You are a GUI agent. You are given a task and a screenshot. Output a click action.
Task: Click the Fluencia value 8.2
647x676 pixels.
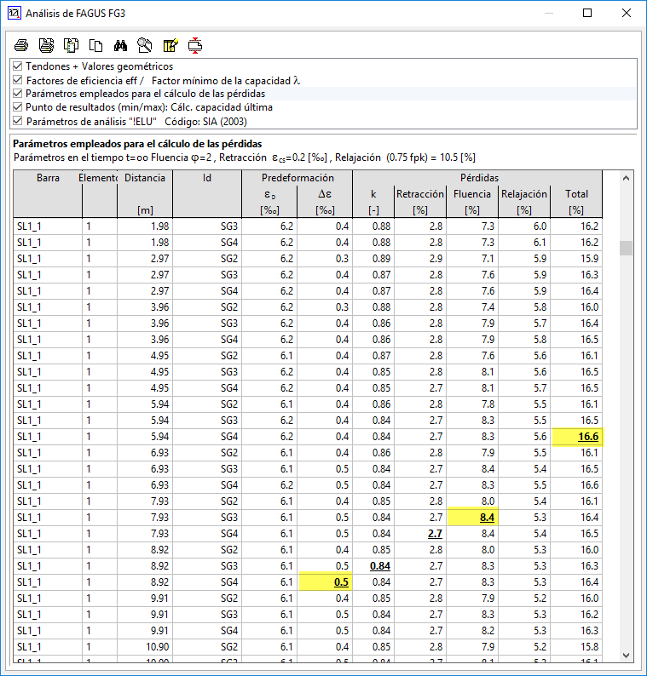click(488, 631)
